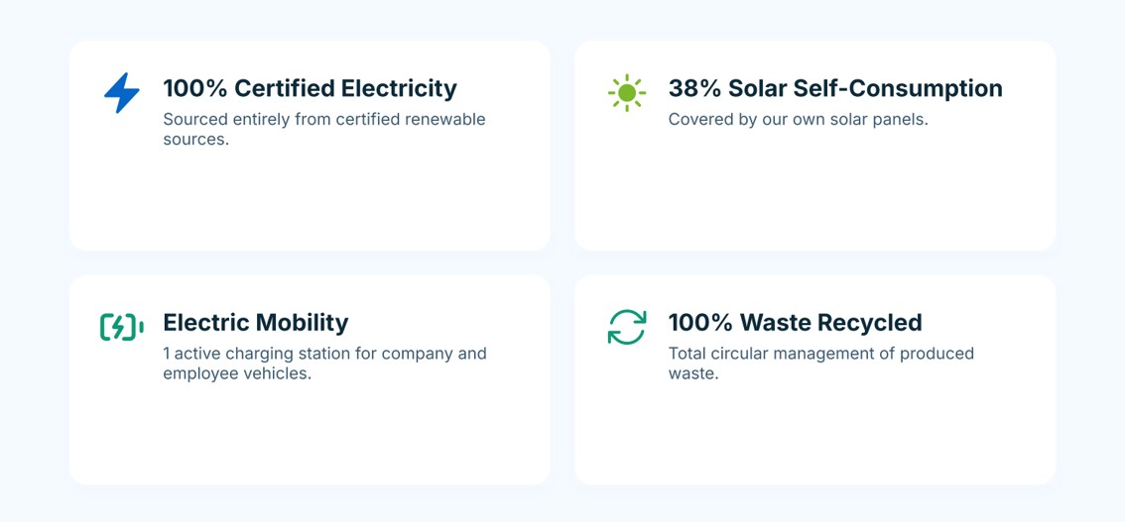Click the active charging station description
The width and height of the screenshot is (1125, 522).
pyautogui.click(x=325, y=364)
